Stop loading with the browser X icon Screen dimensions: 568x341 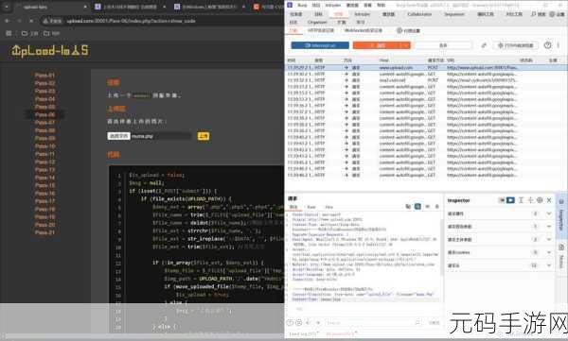coord(31,21)
